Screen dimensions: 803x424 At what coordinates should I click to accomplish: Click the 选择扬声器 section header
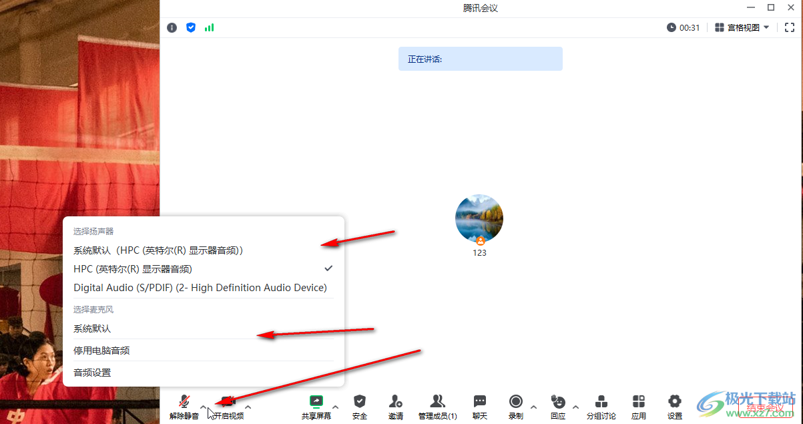pyautogui.click(x=93, y=231)
